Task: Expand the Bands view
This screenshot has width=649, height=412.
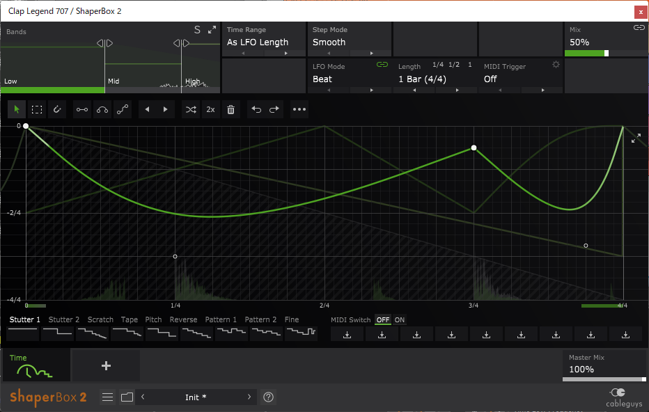Action: pos(212,30)
